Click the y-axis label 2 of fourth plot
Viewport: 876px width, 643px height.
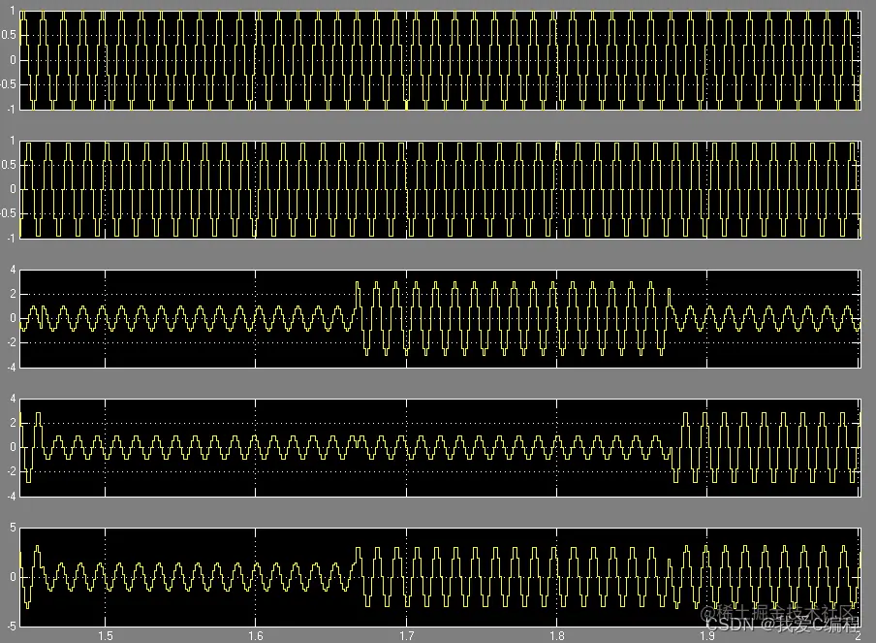tap(14, 423)
